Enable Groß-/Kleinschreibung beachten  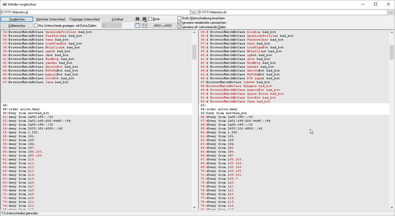click(x=179, y=18)
